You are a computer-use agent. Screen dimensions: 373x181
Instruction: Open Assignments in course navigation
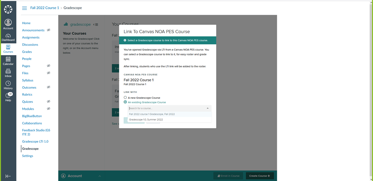click(x=31, y=38)
